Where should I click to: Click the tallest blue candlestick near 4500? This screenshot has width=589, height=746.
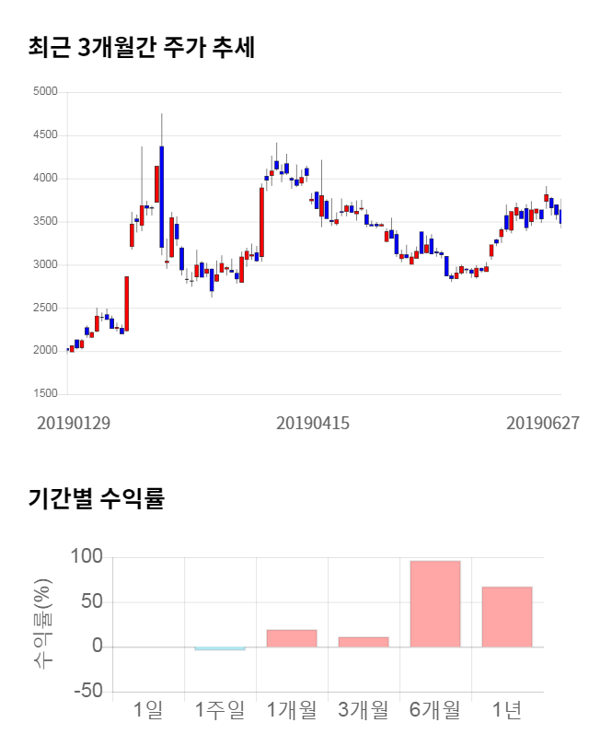pyautogui.click(x=161, y=196)
